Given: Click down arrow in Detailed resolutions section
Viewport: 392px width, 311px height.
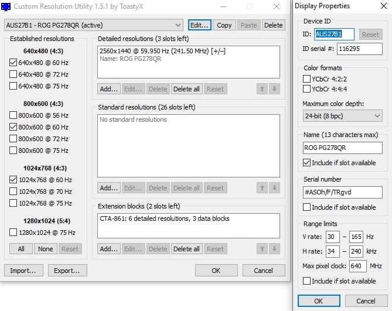Looking at the screenshot, I should point(275,89).
